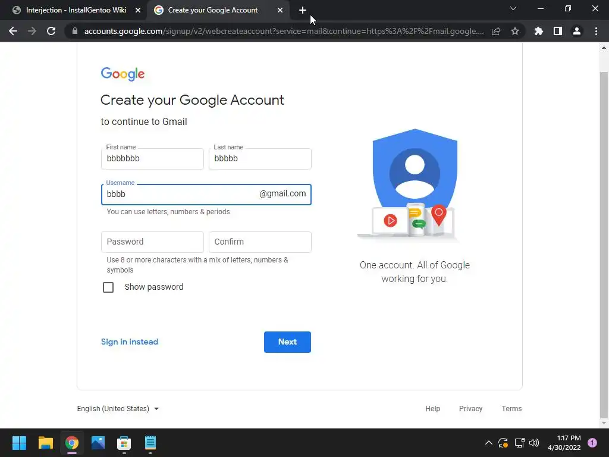Image resolution: width=609 pixels, height=457 pixels.
Task: Open Microsoft Store from the taskbar
Action: 124,443
